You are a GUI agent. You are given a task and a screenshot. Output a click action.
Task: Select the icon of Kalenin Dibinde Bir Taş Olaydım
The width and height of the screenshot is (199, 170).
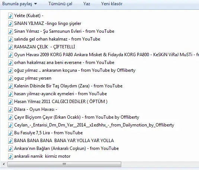coord(10,86)
